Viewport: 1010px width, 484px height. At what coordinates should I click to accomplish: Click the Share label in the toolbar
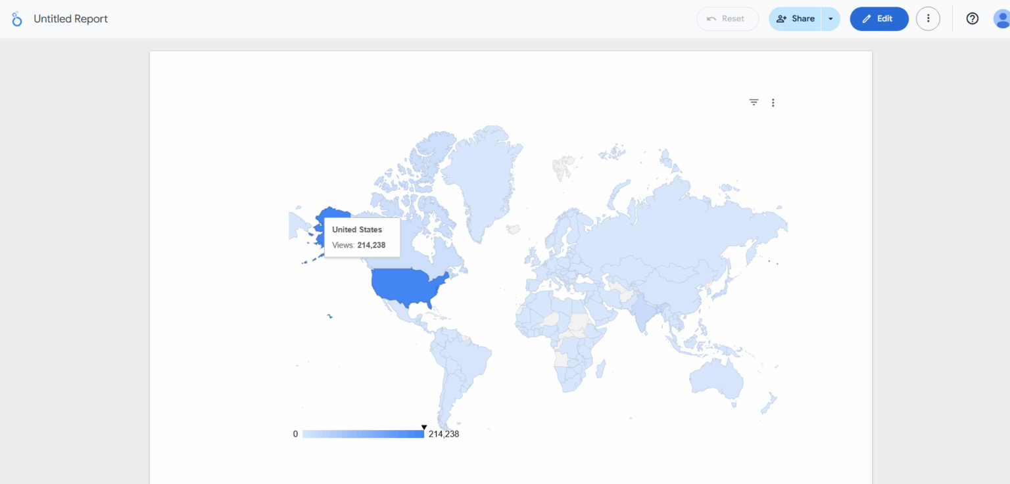click(802, 18)
